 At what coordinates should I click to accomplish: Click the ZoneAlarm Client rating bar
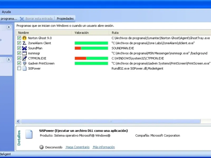[91, 43]
